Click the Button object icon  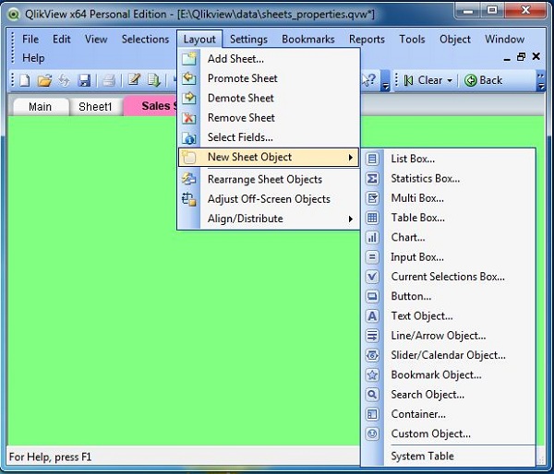(x=372, y=296)
